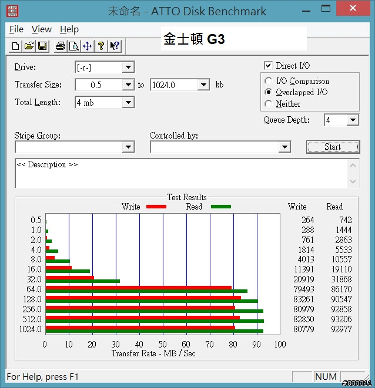Close the ATTO Disk Benchmark window
This screenshot has height=388, width=375.
[x=353, y=8]
